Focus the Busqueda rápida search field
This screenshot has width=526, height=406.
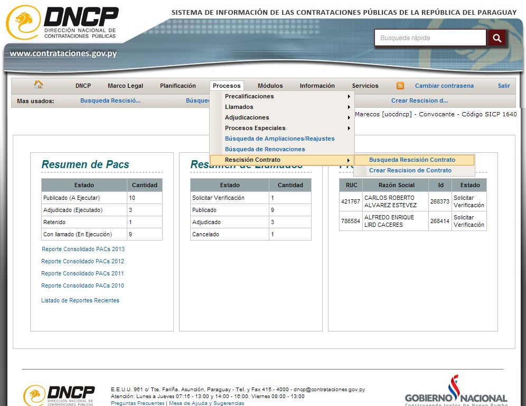(x=430, y=38)
